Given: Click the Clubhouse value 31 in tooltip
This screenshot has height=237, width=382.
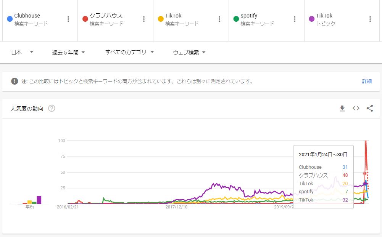Looking at the screenshot, I should [x=345, y=167].
